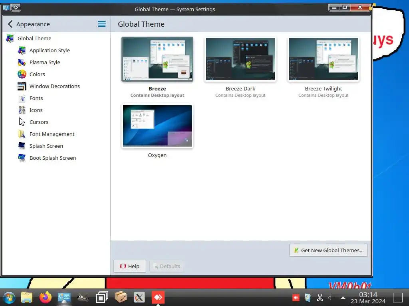Click the volume speaker tray icon
This screenshot has width=409, height=306.
330,297
